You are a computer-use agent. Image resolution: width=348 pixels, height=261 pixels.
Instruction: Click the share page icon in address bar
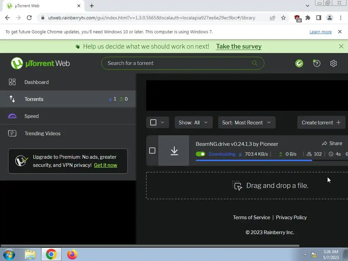coord(273,18)
